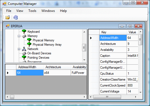Select the x64 cell in bottom grid
This screenshot has width=150, height=106.
click(x=57, y=73)
